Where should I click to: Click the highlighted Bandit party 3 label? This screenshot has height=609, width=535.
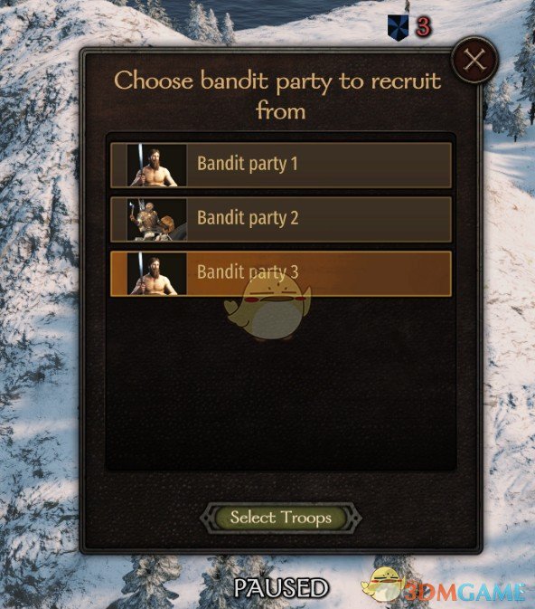(x=248, y=271)
